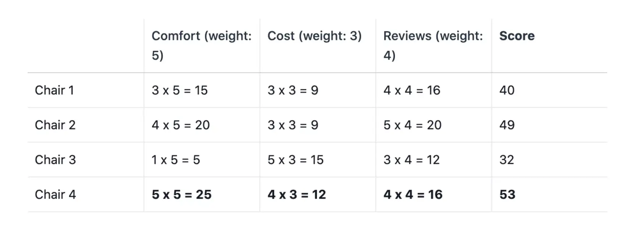Select bold cell 5 x 5 = 25
Screen dimensions: 641x229
pyautogui.click(x=182, y=195)
